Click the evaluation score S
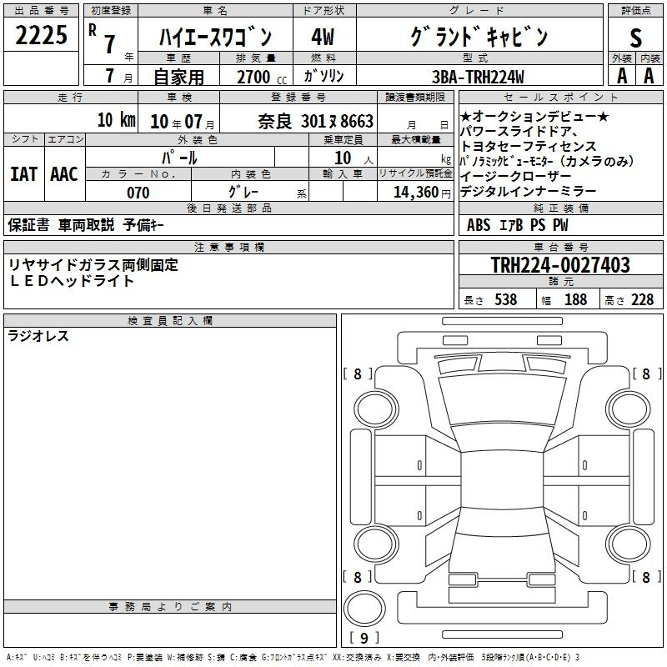Screen dimensions: 667x667 (x=636, y=36)
